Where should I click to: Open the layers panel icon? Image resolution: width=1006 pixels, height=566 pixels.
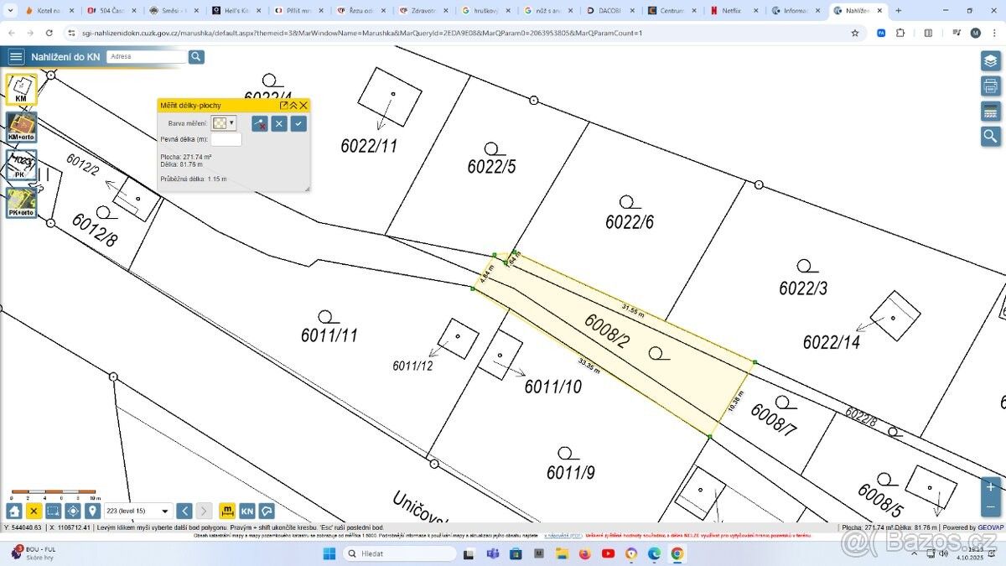990,61
